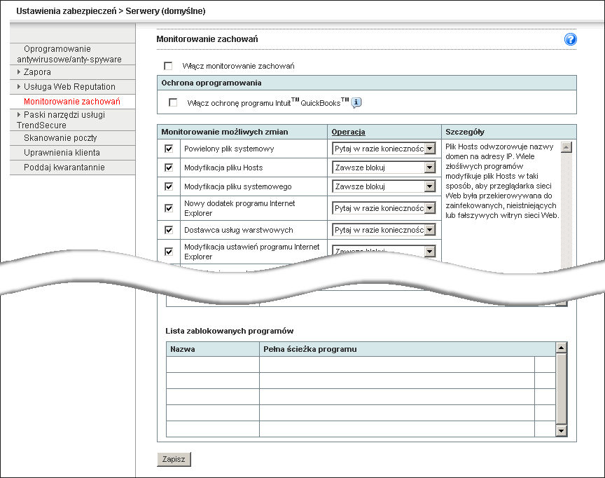Toggle Modyfikacja ustawień programu Internet Explorer checkbox

(x=169, y=252)
